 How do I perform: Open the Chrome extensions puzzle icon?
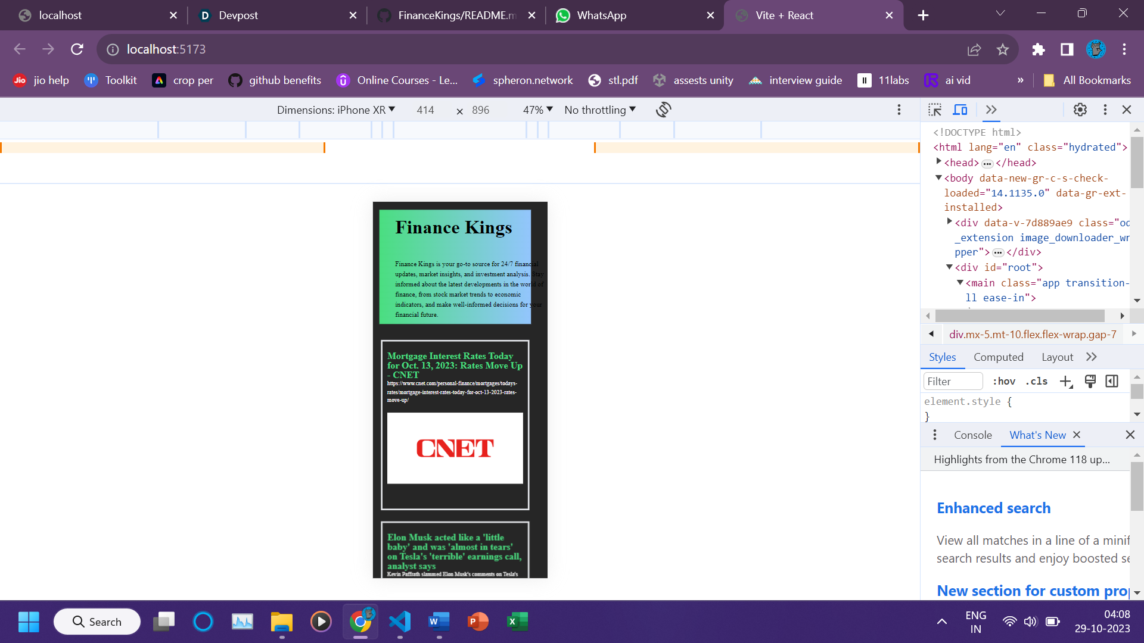point(1039,49)
